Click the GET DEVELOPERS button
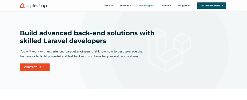247x100 pixels. 212,6
